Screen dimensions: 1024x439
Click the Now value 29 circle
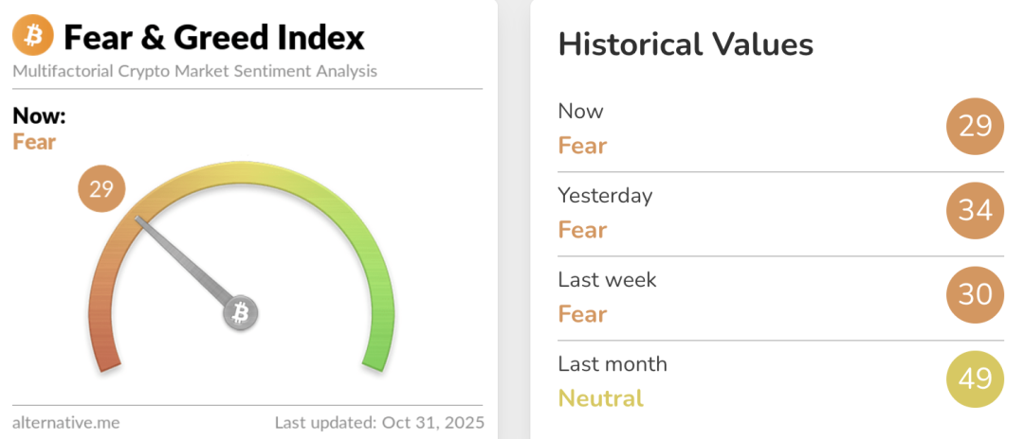[x=975, y=126]
